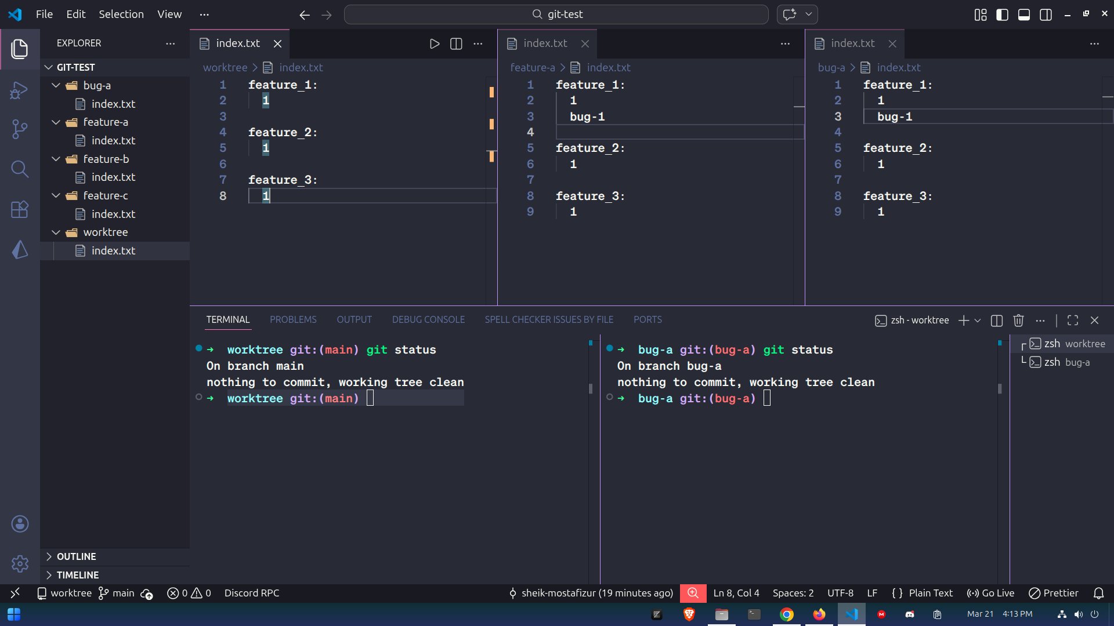
Task: Click Go Live in the status bar
Action: pyautogui.click(x=990, y=593)
